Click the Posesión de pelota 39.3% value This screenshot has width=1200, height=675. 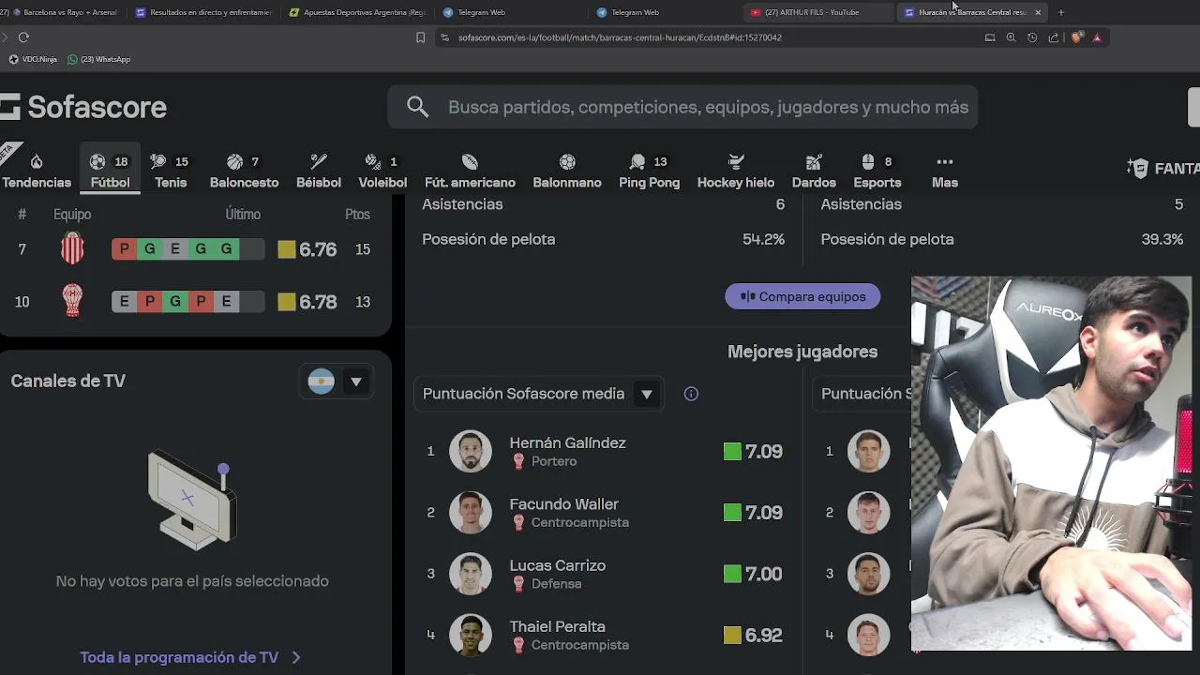(x=1162, y=239)
